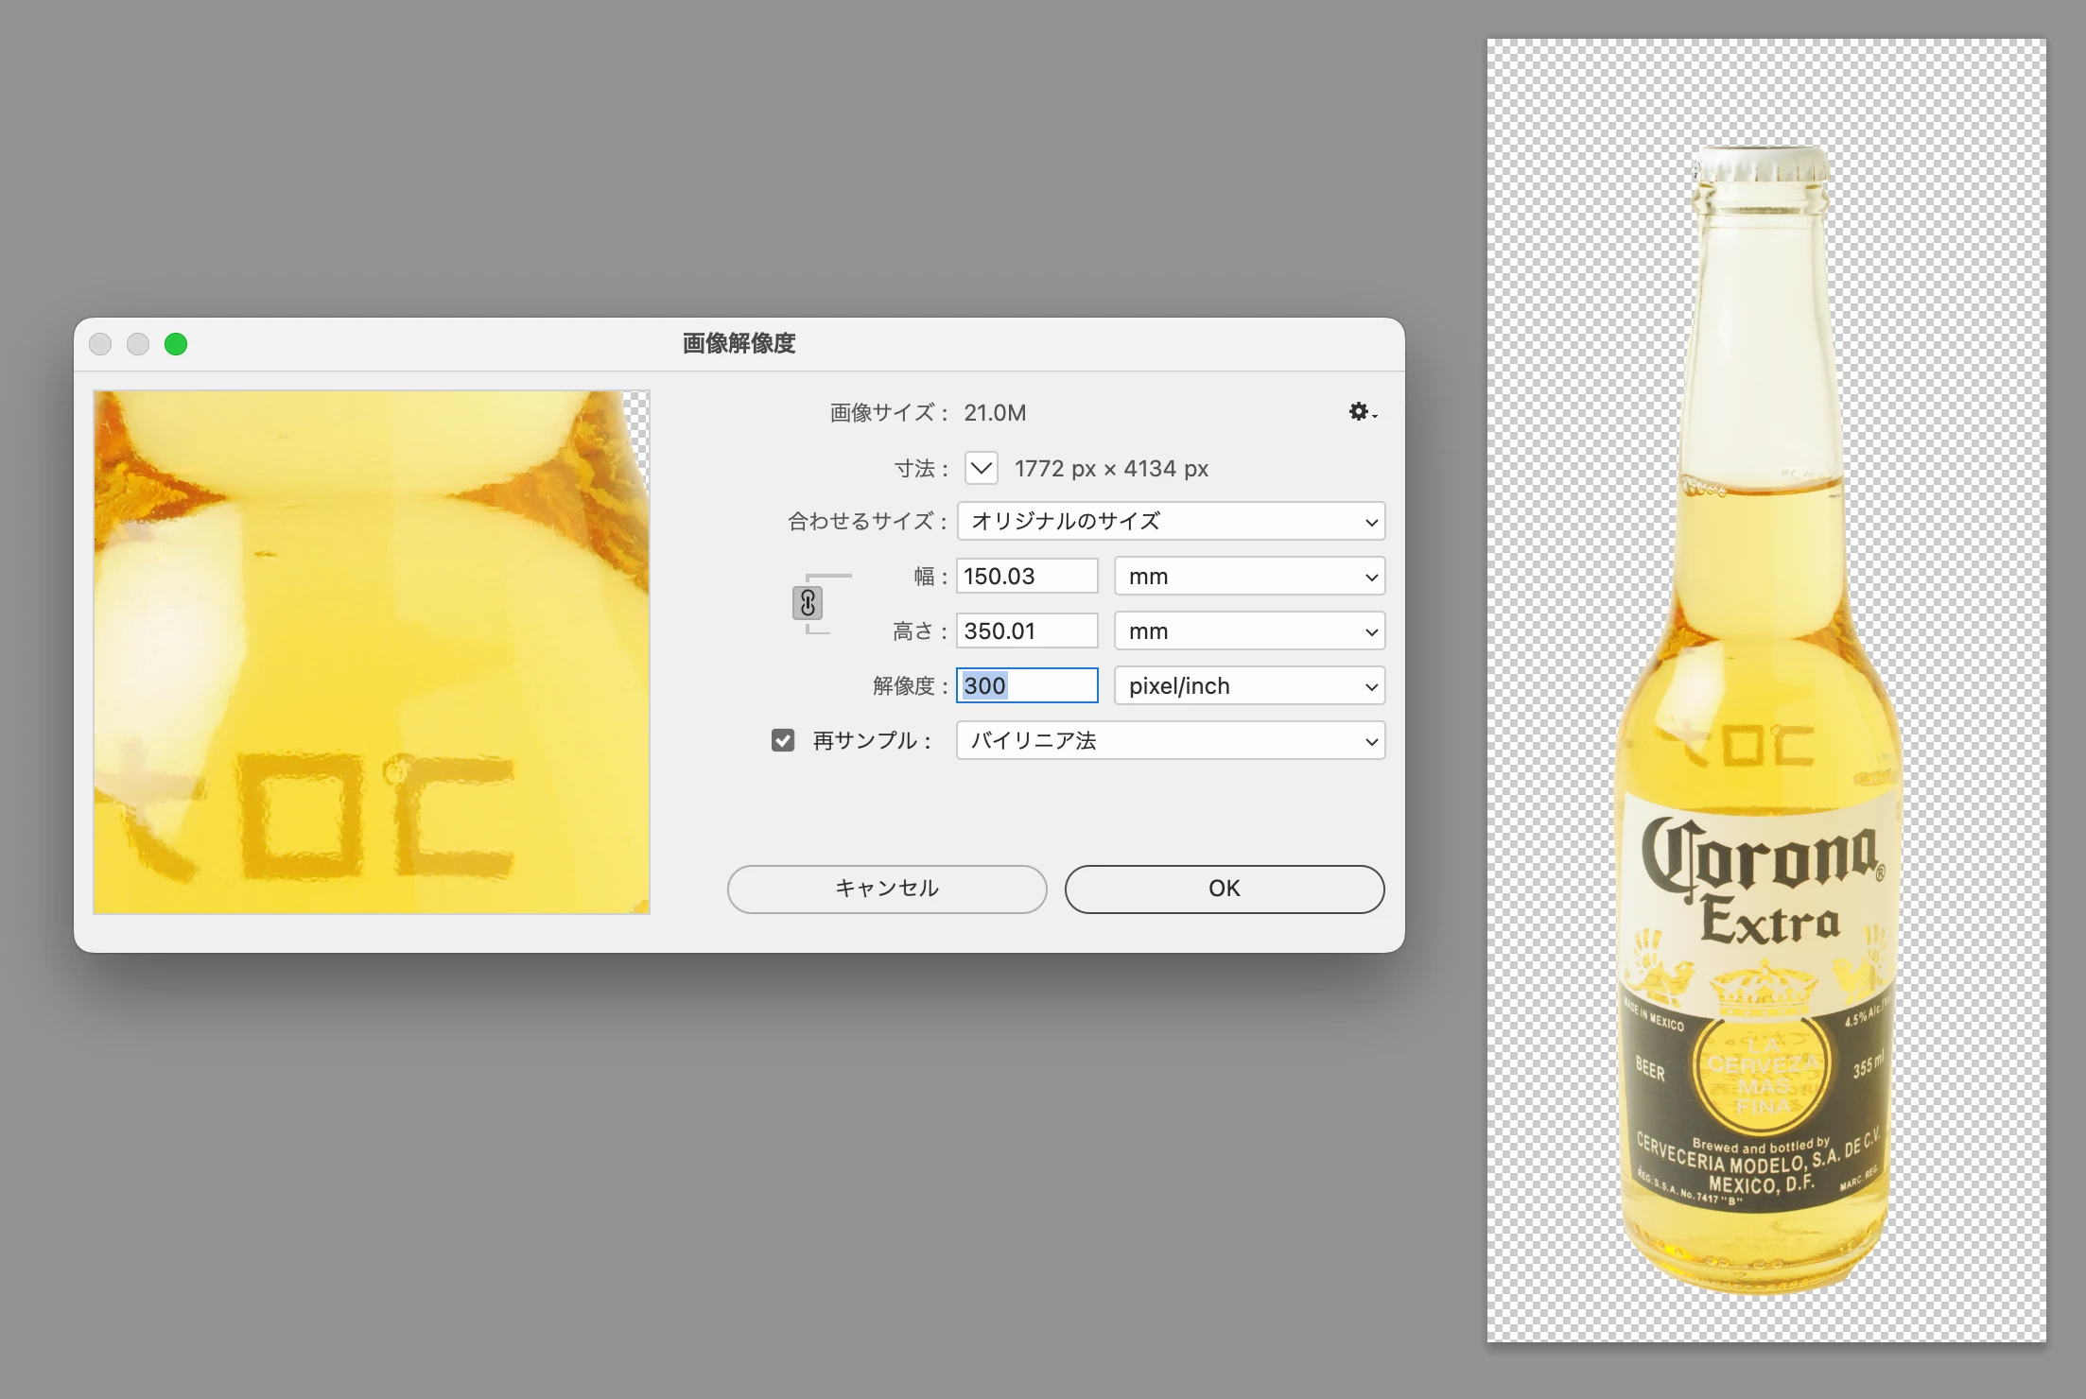The image size is (2086, 1399).
Task: Click the 高さ height input field
Action: click(x=1026, y=631)
